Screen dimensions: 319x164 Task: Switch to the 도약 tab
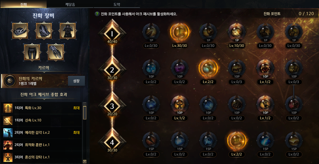point(116,4)
